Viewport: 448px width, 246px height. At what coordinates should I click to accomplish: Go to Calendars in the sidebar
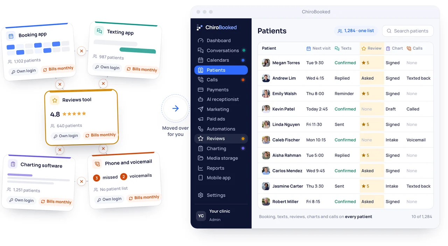click(x=221, y=60)
